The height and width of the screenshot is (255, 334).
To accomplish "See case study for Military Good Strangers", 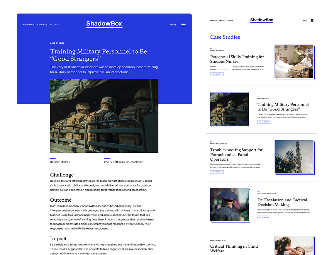I will pyautogui.click(x=264, y=122).
